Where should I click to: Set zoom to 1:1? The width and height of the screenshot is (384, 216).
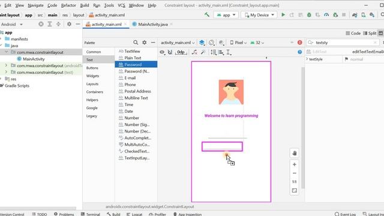[x=295, y=182]
